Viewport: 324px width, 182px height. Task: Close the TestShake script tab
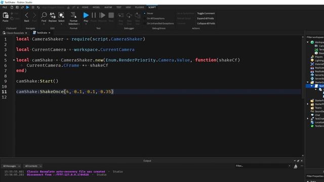coord(50,33)
